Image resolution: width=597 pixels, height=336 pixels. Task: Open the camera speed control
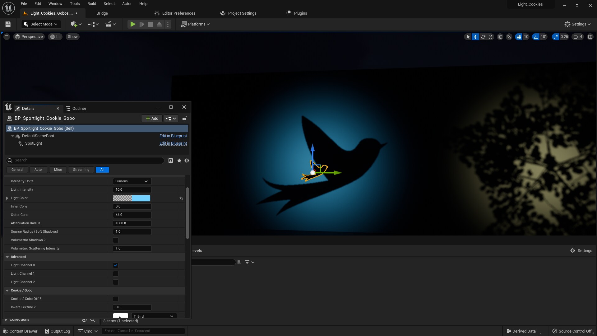(x=577, y=37)
